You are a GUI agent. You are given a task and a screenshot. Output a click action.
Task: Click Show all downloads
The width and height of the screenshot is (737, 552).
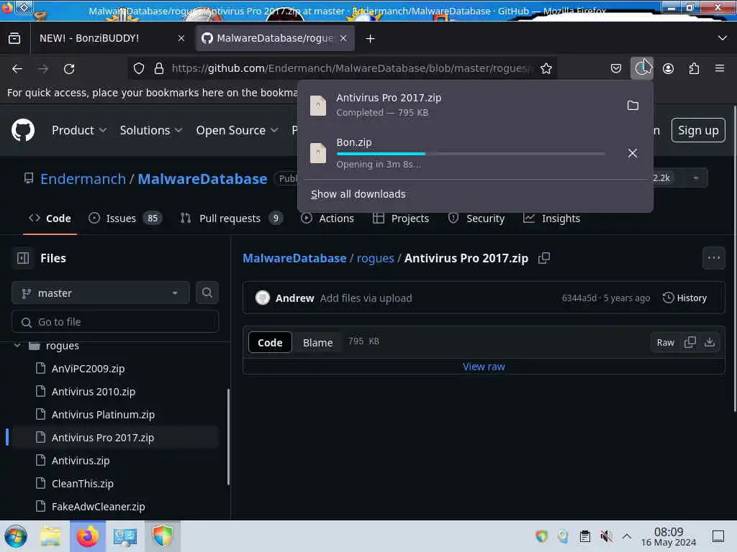[x=358, y=194]
